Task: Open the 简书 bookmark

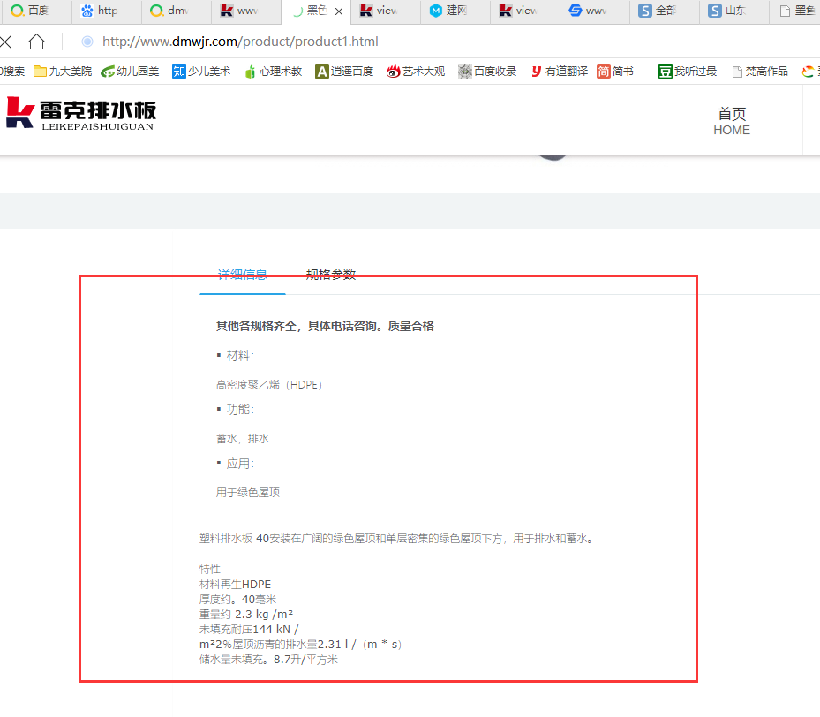Action: [620, 72]
